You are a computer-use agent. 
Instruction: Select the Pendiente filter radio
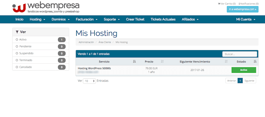coord(17,46)
